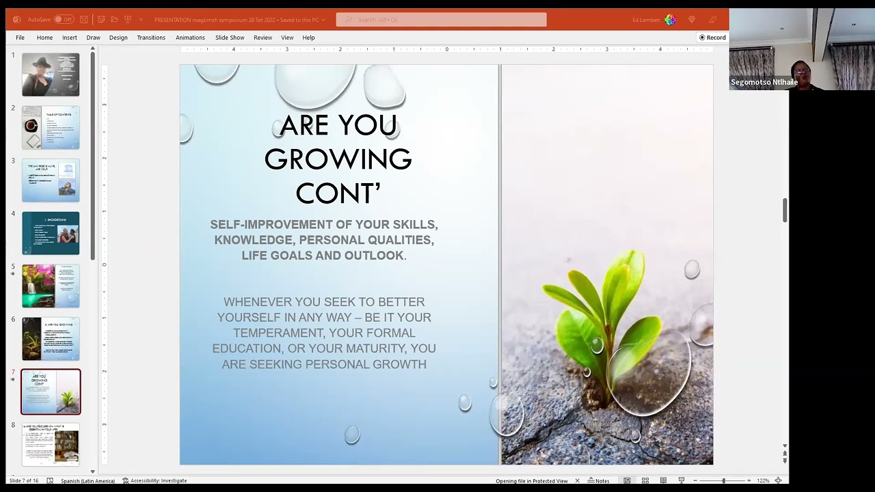Viewport: 875px width, 492px height.
Task: Open the Transitions tab
Action: coord(151,38)
